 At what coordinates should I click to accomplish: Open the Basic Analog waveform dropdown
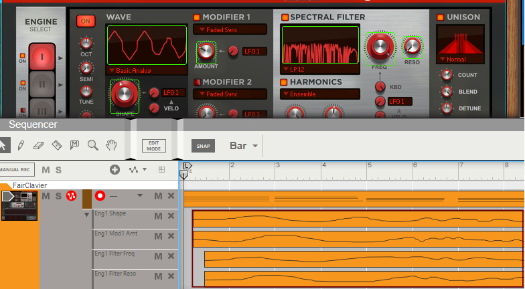pos(146,70)
